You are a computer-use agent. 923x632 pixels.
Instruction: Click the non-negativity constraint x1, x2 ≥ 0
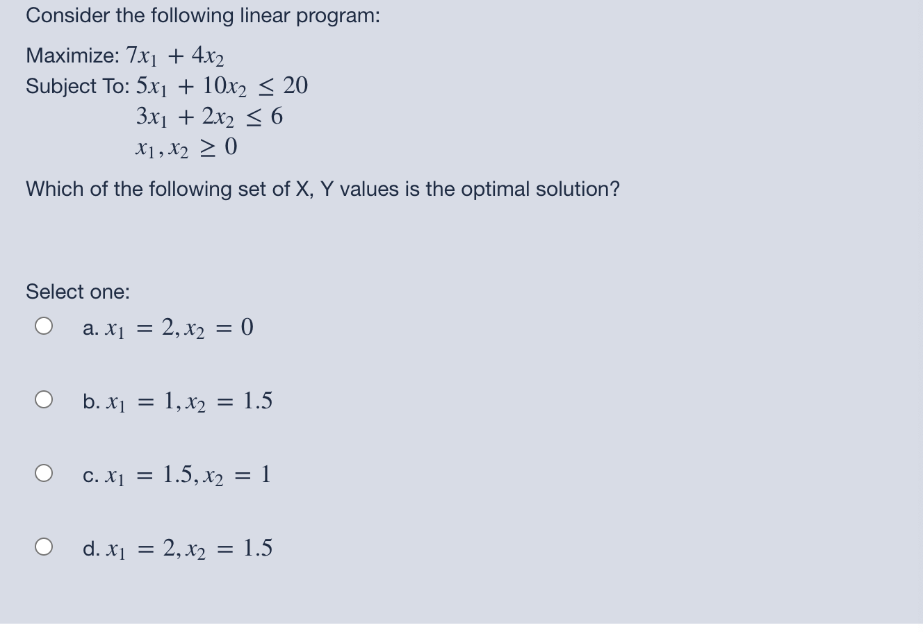(x=186, y=146)
